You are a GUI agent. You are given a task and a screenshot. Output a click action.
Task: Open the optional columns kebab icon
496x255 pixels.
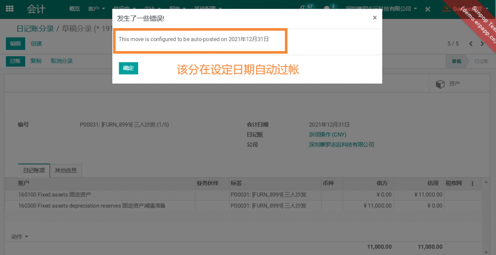tap(472, 184)
